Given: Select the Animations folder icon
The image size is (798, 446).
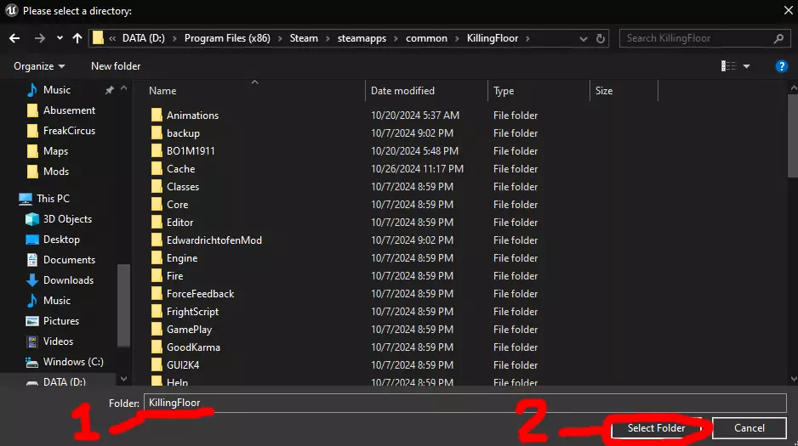Looking at the screenshot, I should click(x=157, y=115).
